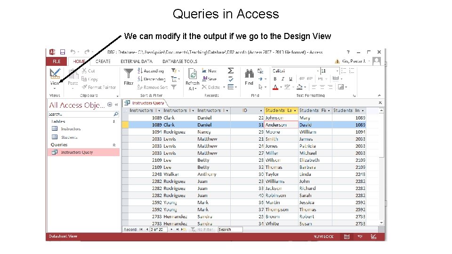452x254 pixels.
Task: Collapse the Tables group in navigation pane
Action: (114, 121)
